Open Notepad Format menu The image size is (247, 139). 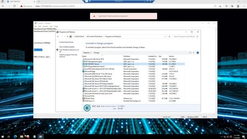point(45,26)
